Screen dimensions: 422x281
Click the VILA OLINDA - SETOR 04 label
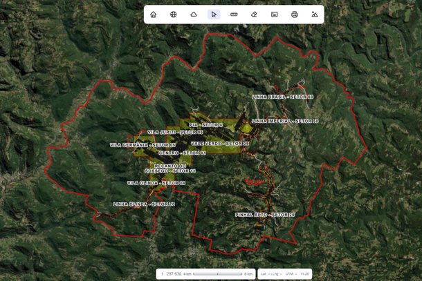coord(156,183)
